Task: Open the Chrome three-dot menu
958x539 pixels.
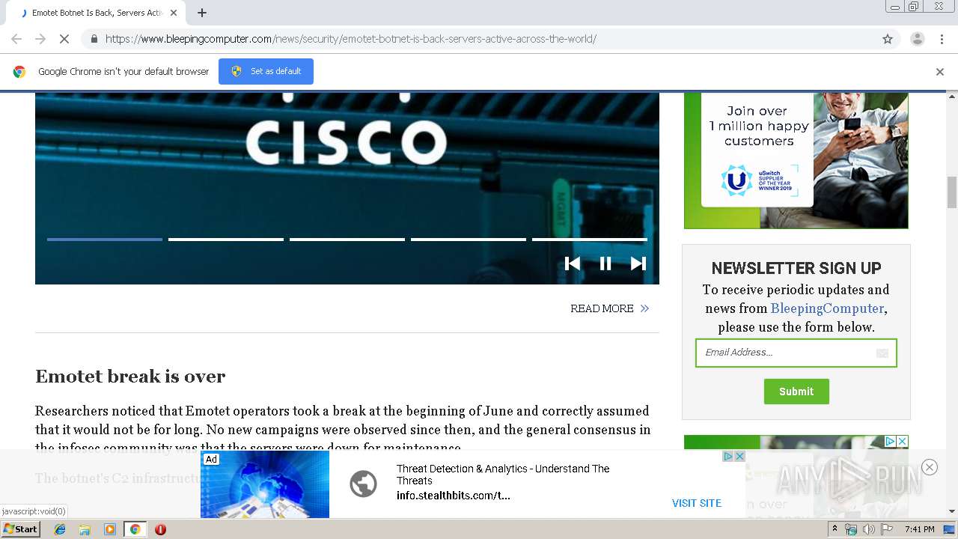Action: (942, 39)
